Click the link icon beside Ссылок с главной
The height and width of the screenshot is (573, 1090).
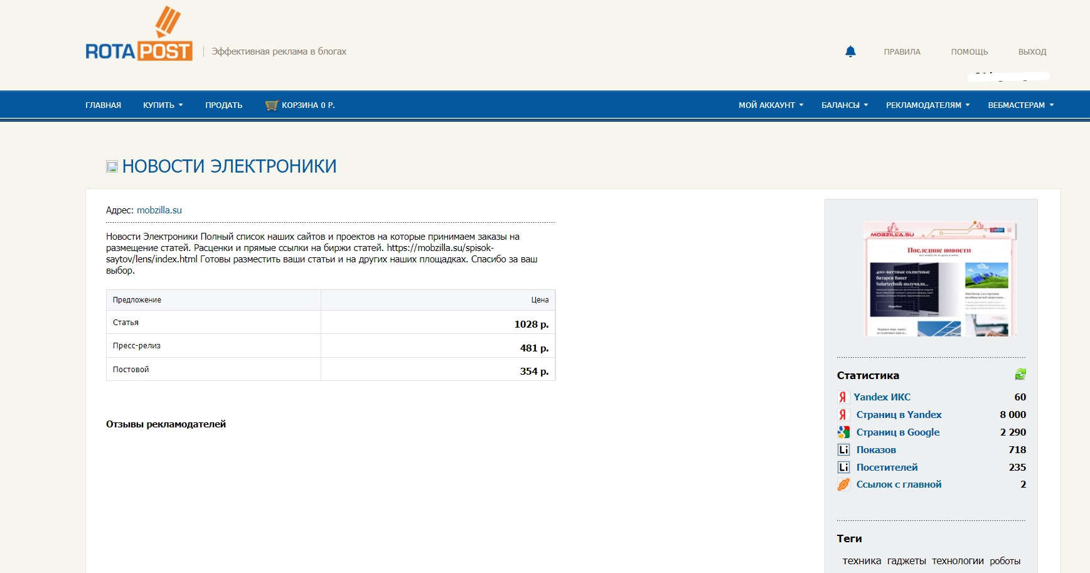[843, 485]
